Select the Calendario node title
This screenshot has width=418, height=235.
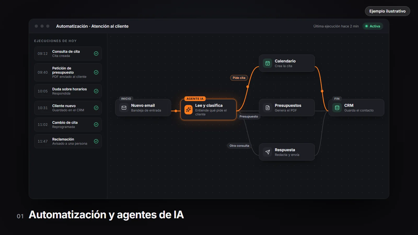pos(285,61)
